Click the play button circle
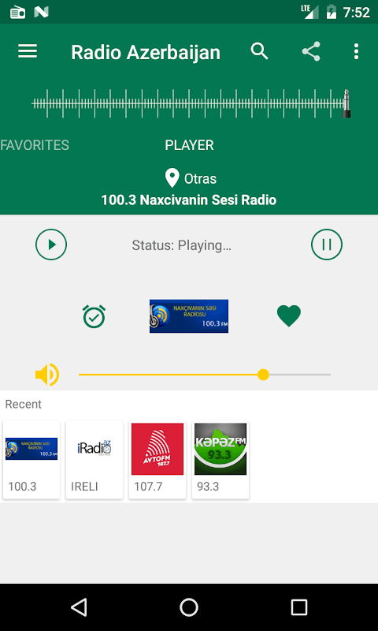The image size is (378, 631). point(51,245)
